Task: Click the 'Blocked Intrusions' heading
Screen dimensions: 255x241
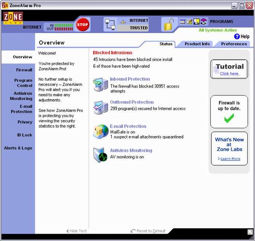Action: (113, 53)
